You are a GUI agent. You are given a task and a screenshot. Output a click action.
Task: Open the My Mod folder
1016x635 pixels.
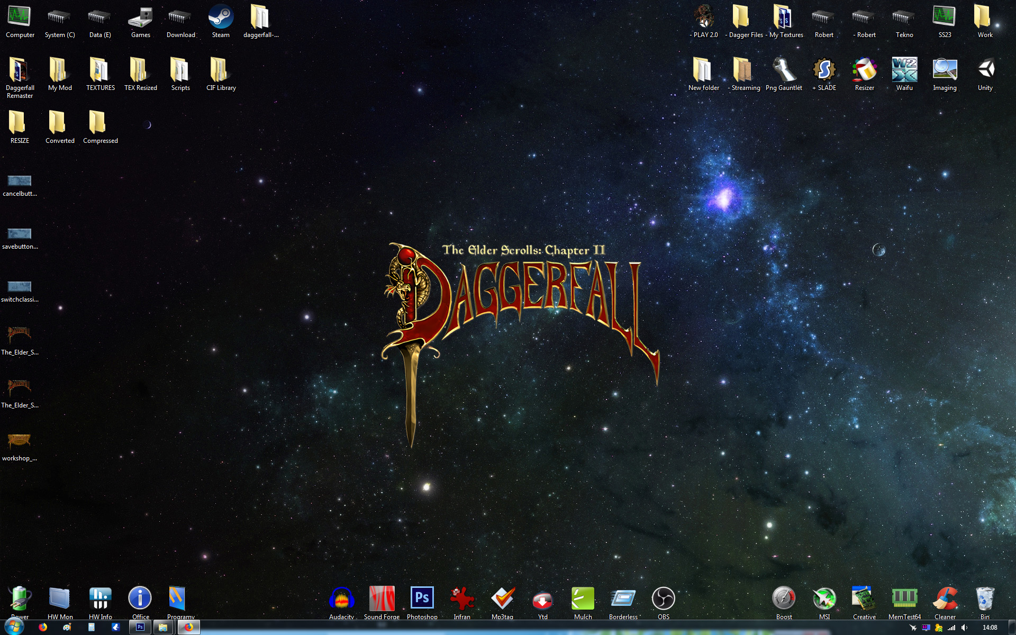(60, 75)
